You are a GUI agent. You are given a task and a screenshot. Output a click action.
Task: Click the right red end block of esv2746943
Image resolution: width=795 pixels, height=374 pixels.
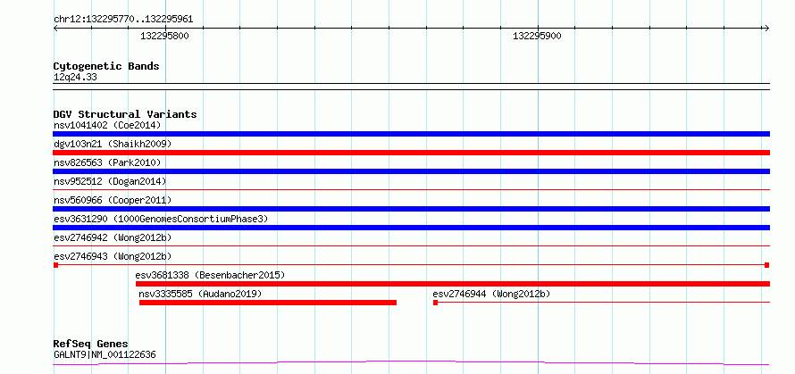pyautogui.click(x=767, y=265)
